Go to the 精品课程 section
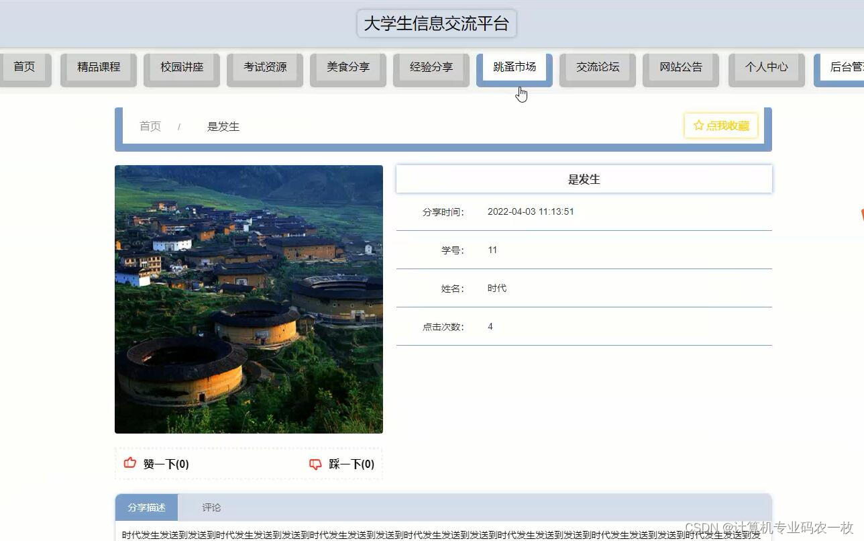The width and height of the screenshot is (864, 541). (x=98, y=66)
